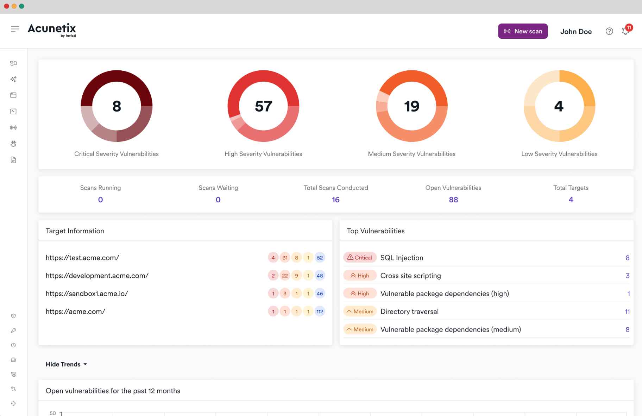Open the notifications bell showing 11 alerts

click(625, 31)
